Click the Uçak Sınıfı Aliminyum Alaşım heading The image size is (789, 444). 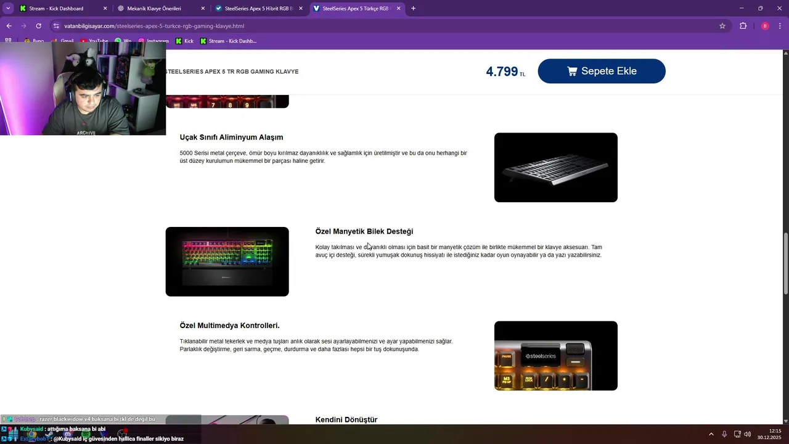231,137
